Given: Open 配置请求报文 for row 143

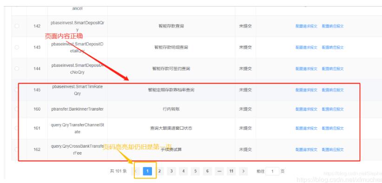Looking at the screenshot, I should (x=306, y=47).
